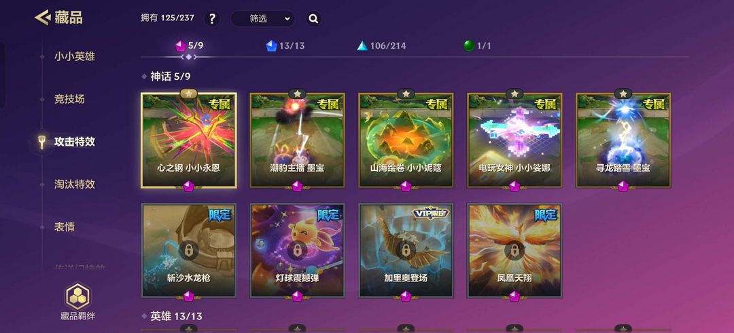Click the back arrow next to 藏品

[x=42, y=18]
